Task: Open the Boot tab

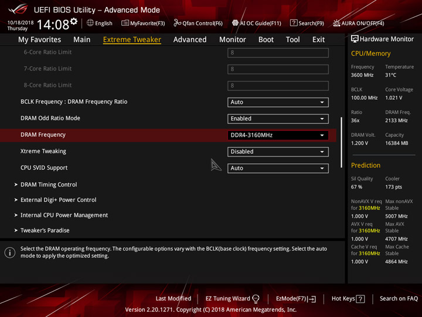Action: coord(266,40)
